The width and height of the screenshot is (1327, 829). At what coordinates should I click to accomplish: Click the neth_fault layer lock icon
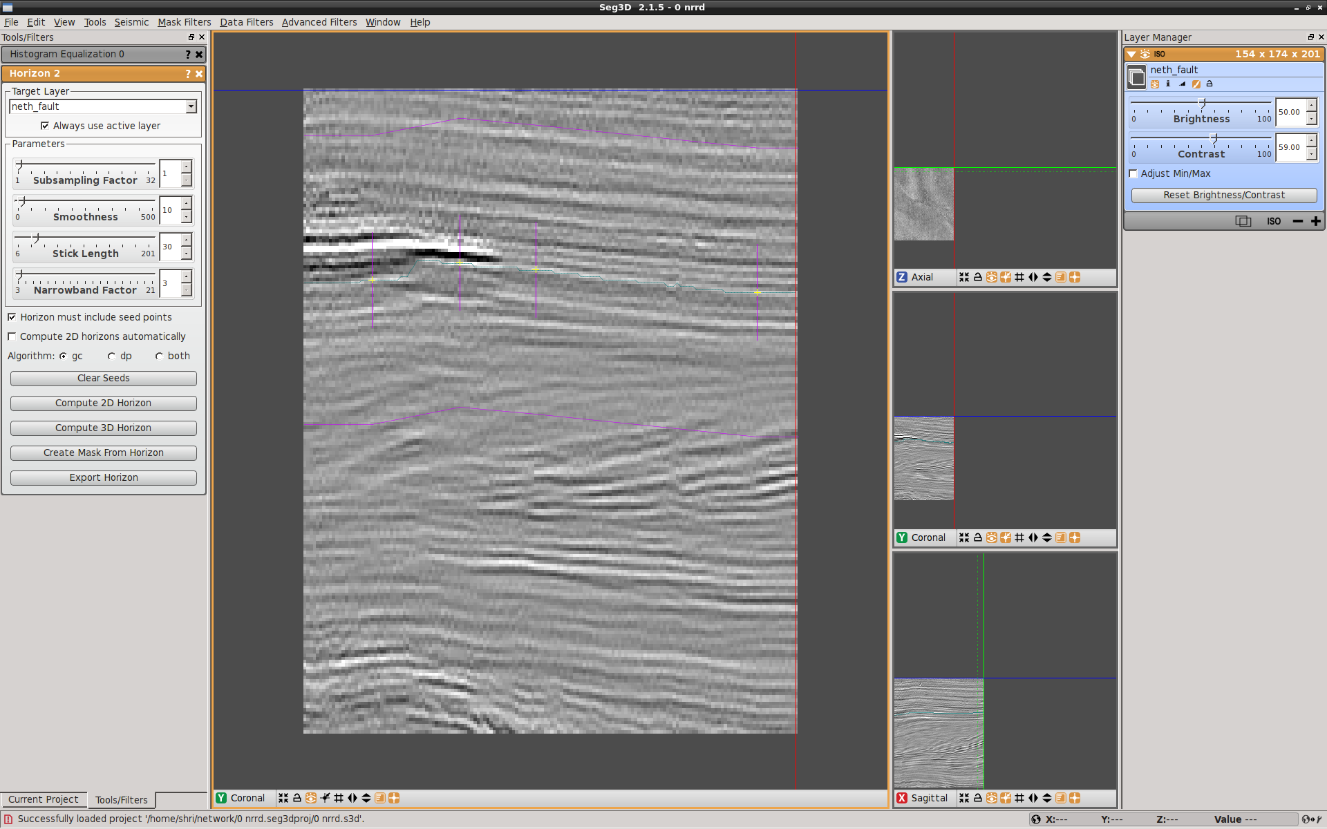[1210, 84]
